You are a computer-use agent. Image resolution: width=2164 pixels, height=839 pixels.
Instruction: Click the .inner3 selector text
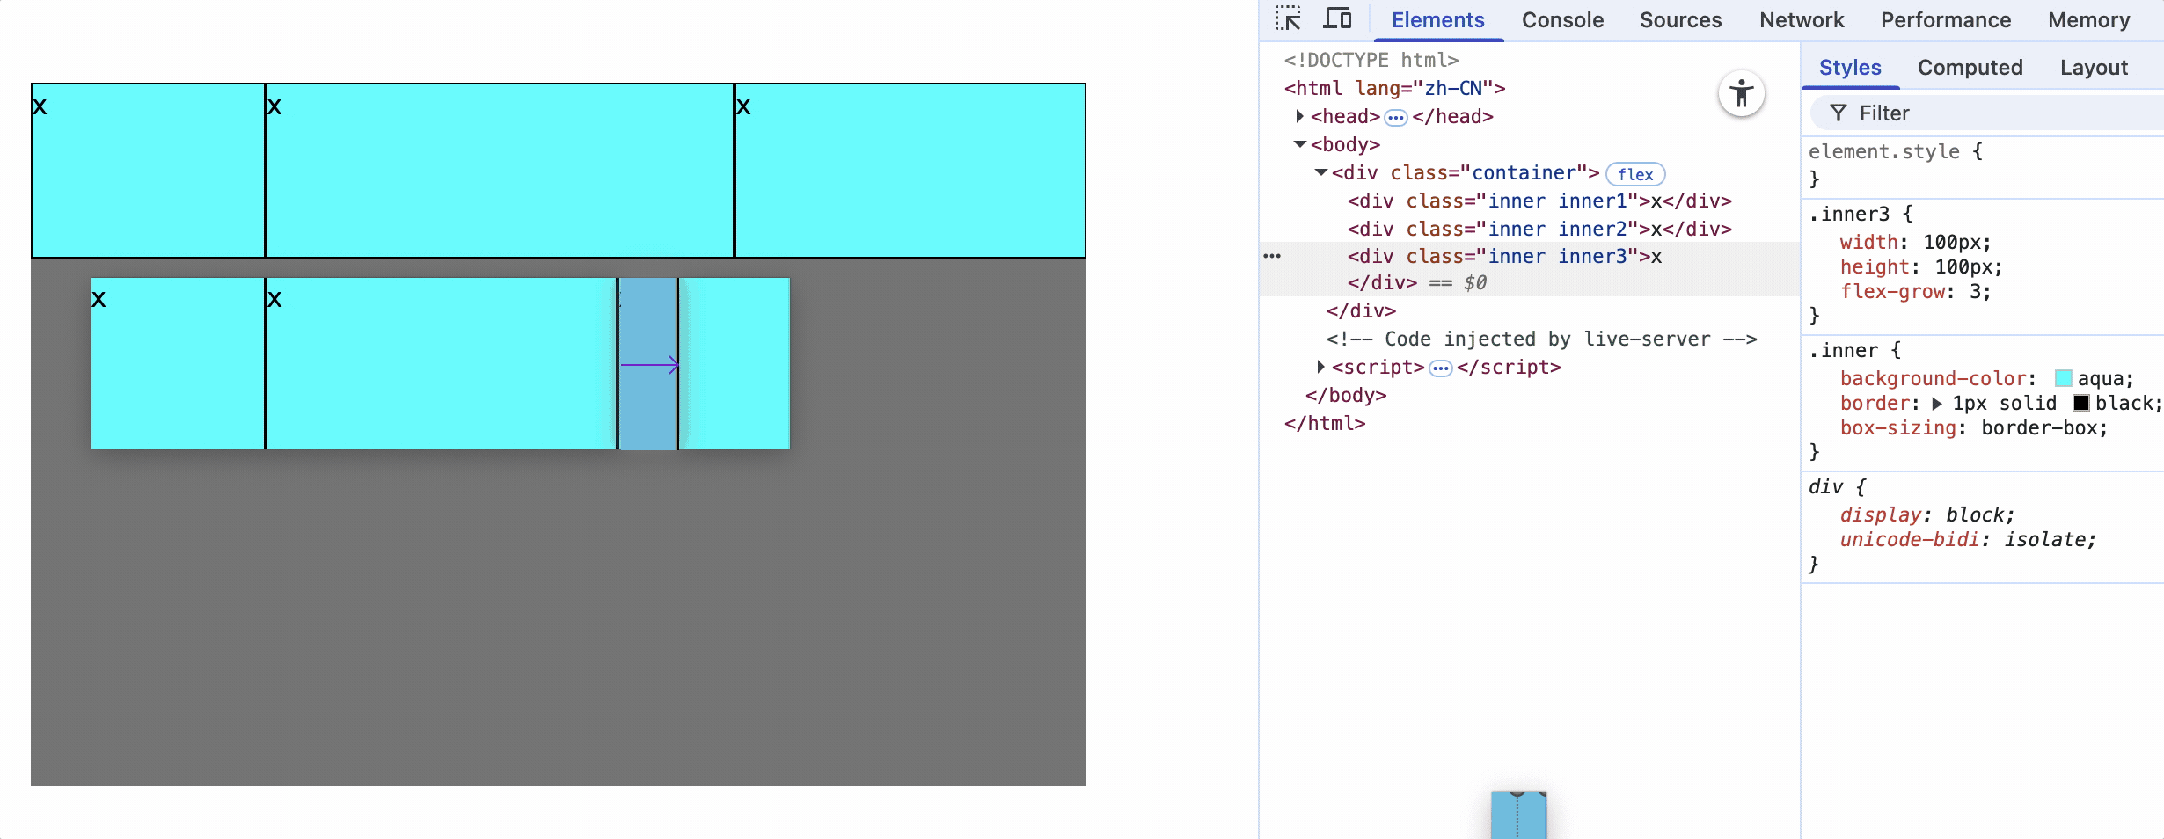[x=1849, y=214]
